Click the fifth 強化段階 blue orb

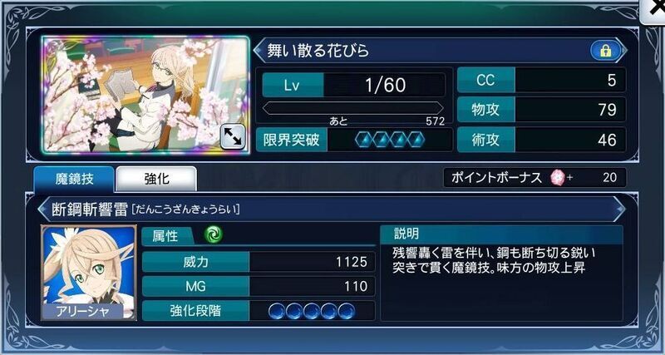pos(346,311)
